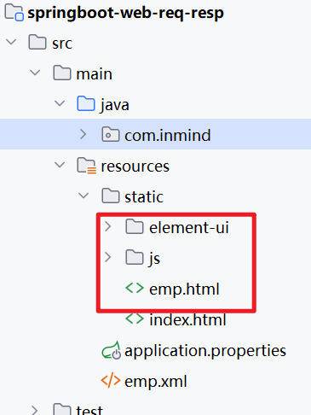Click the emp.html file icon
The width and height of the screenshot is (311, 415).
coord(135,288)
